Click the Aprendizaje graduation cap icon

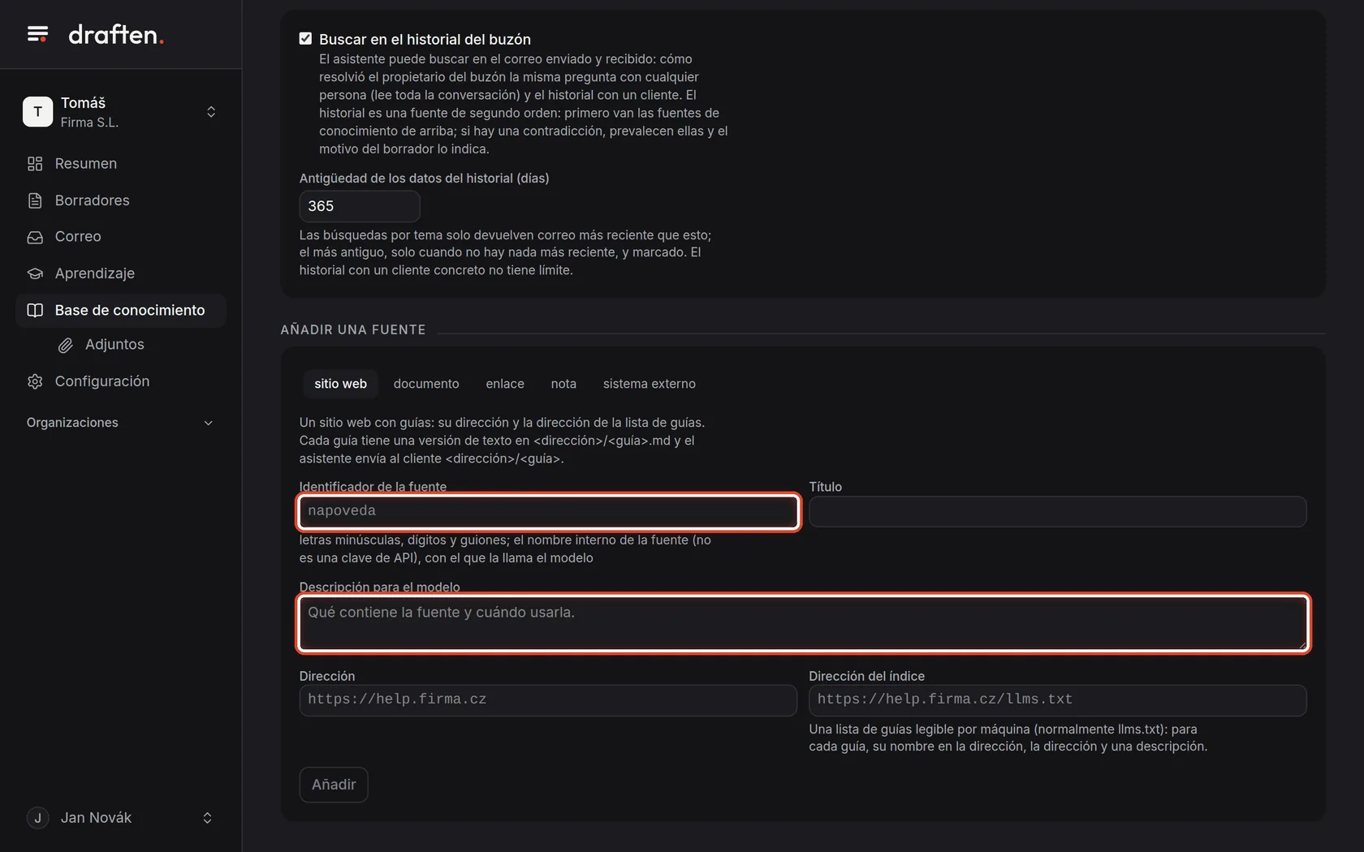pos(35,273)
